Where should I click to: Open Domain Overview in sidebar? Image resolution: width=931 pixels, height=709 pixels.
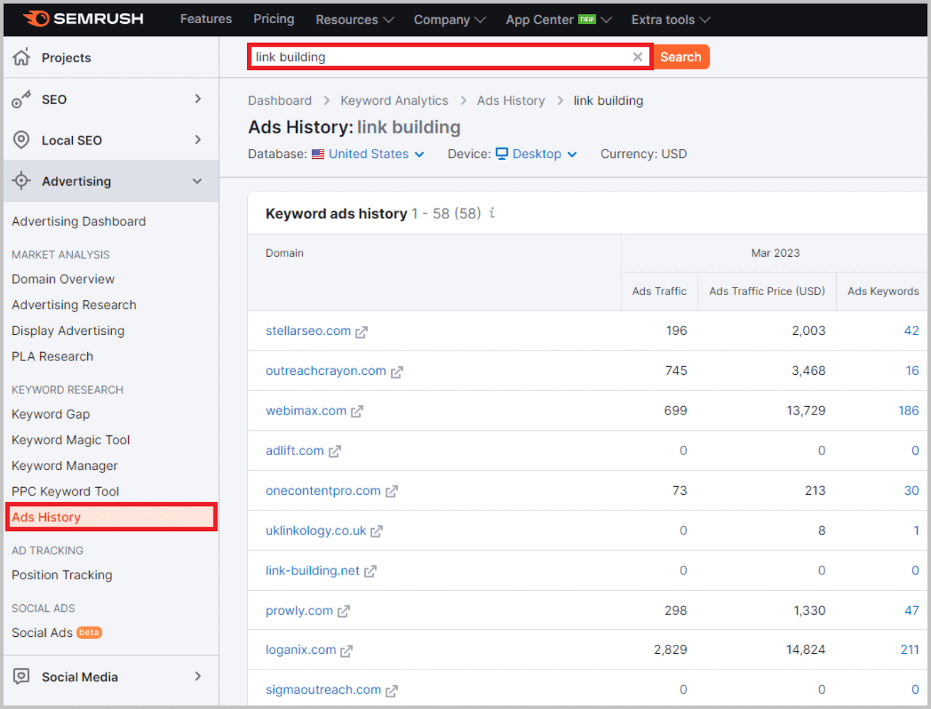tap(63, 279)
